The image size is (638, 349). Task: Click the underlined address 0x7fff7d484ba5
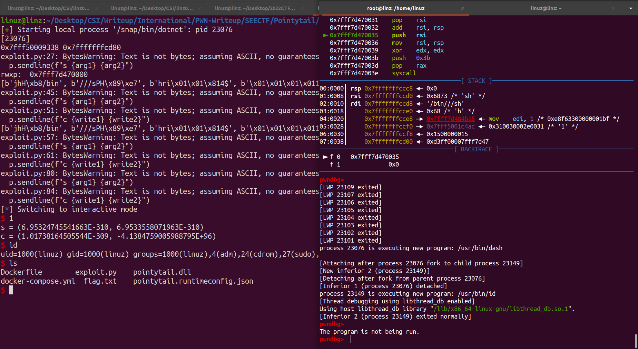click(450, 119)
